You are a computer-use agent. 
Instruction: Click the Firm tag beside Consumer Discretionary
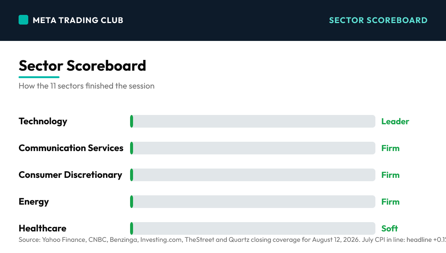[390, 175]
